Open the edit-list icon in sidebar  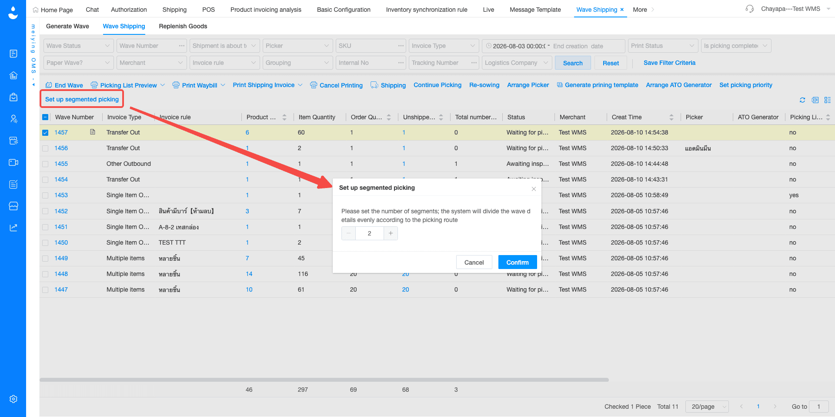click(13, 184)
